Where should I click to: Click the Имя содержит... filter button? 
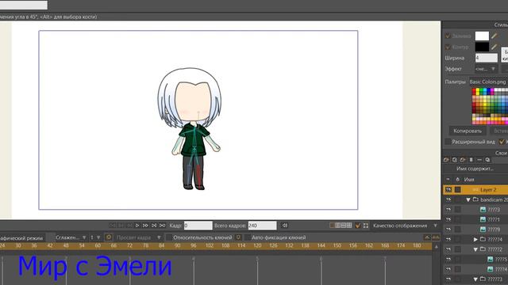[475, 169]
